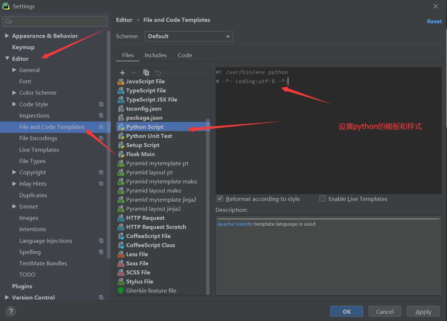Open File Encodings settings
Image resolution: width=447 pixels, height=321 pixels.
coord(38,138)
